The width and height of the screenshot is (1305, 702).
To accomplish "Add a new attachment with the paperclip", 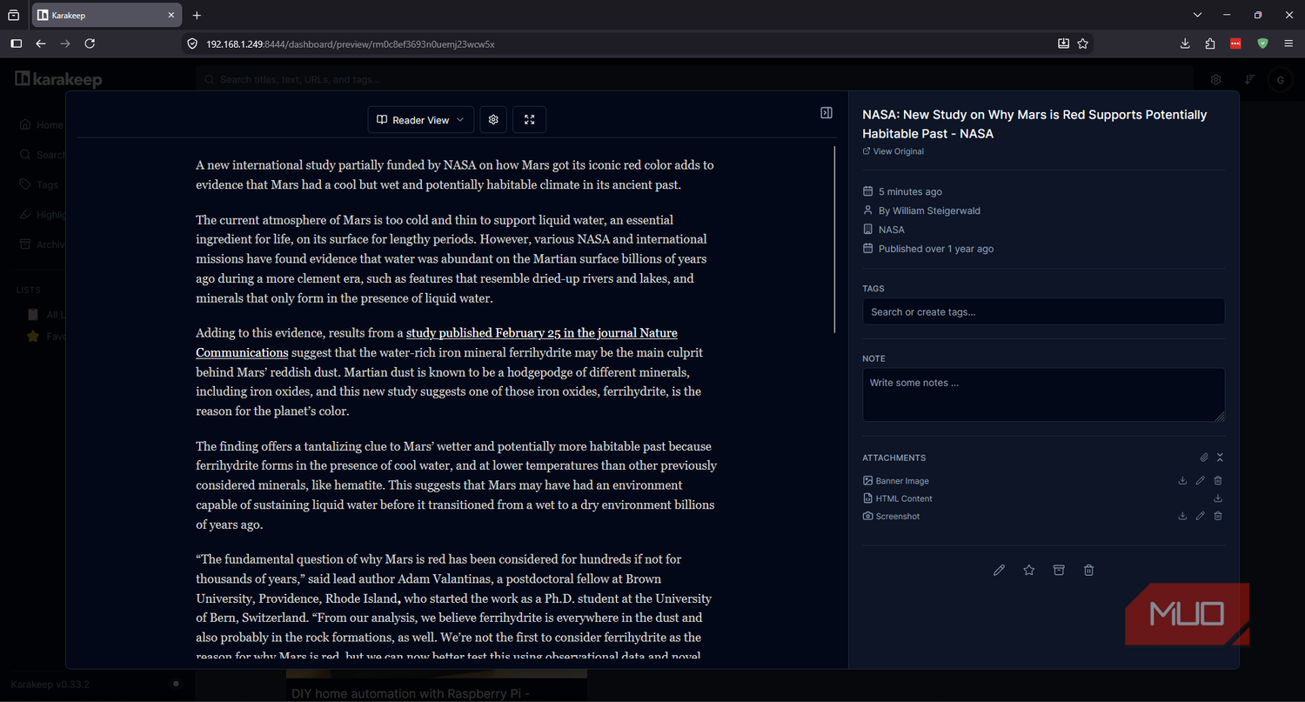I will [x=1204, y=458].
